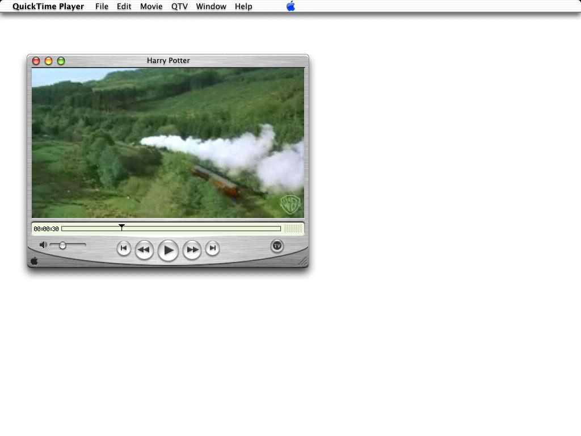Open the File menu

[102, 6]
